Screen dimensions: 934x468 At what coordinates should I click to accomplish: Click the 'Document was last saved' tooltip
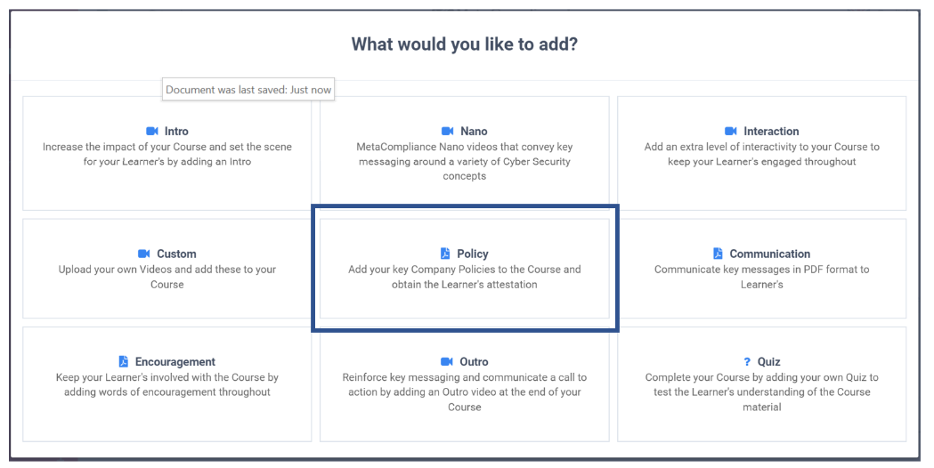[248, 89]
